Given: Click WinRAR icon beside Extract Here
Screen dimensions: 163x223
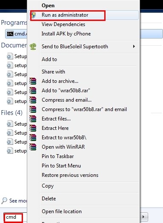Looking at the screenshot, I should [33, 128].
